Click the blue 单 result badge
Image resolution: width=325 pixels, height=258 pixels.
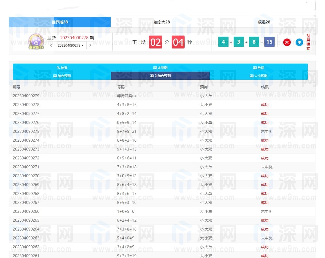299,42
